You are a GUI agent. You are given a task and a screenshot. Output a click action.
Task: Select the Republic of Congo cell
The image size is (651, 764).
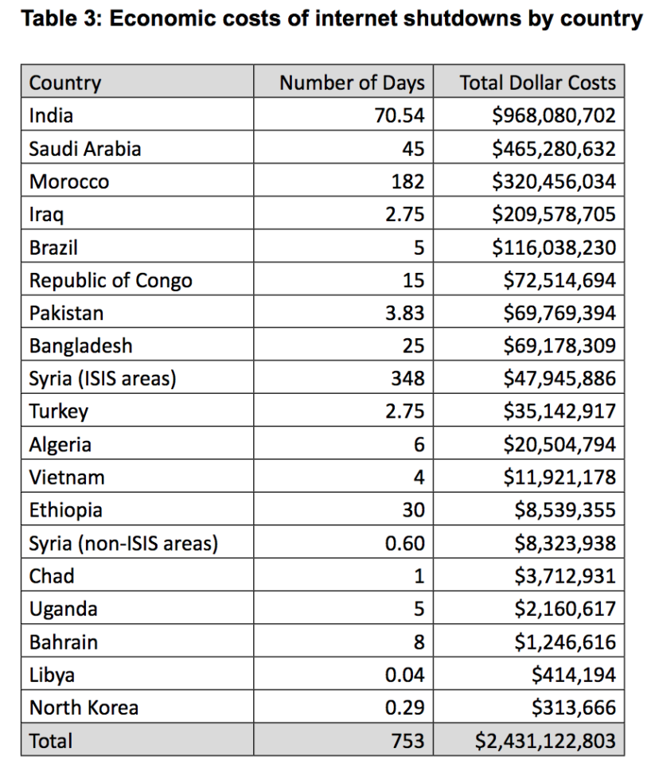tap(137, 279)
